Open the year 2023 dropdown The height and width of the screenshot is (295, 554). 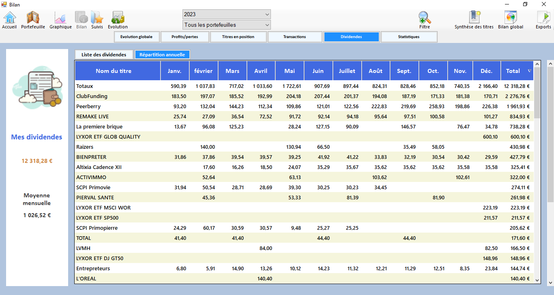(x=227, y=14)
